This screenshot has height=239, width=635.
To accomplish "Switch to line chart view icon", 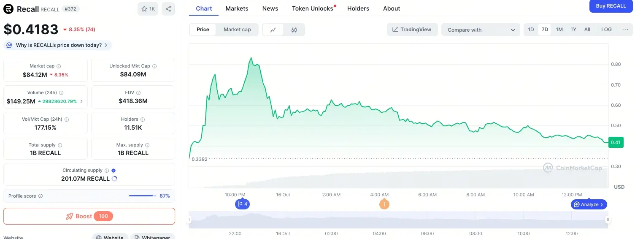I will click(273, 30).
